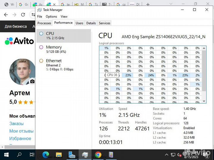
Task: Click the Task Manager taskbar icon
Action: click(85, 155)
